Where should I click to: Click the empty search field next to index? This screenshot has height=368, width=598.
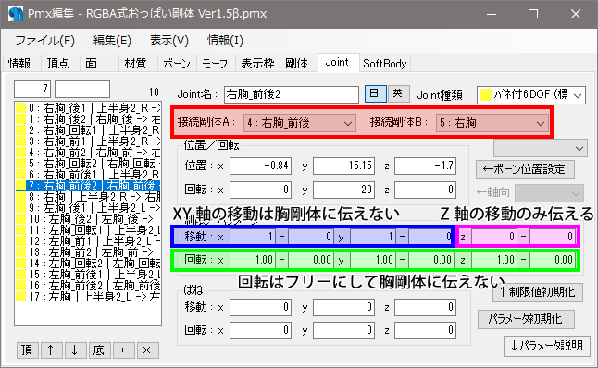82,89
